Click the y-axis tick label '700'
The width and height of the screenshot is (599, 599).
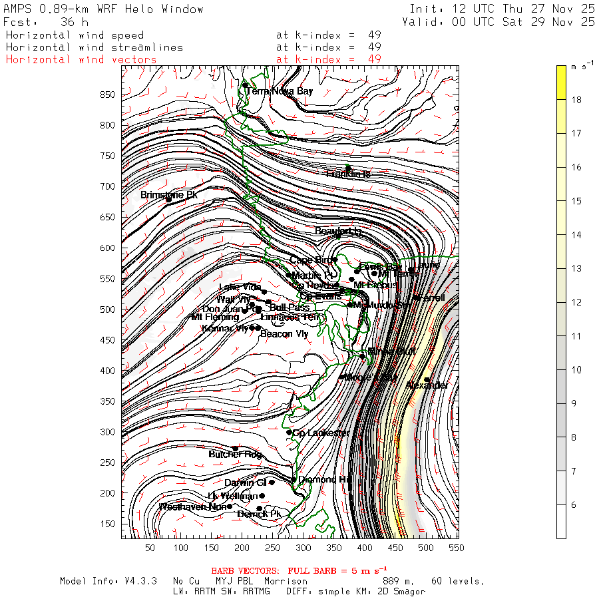107,186
